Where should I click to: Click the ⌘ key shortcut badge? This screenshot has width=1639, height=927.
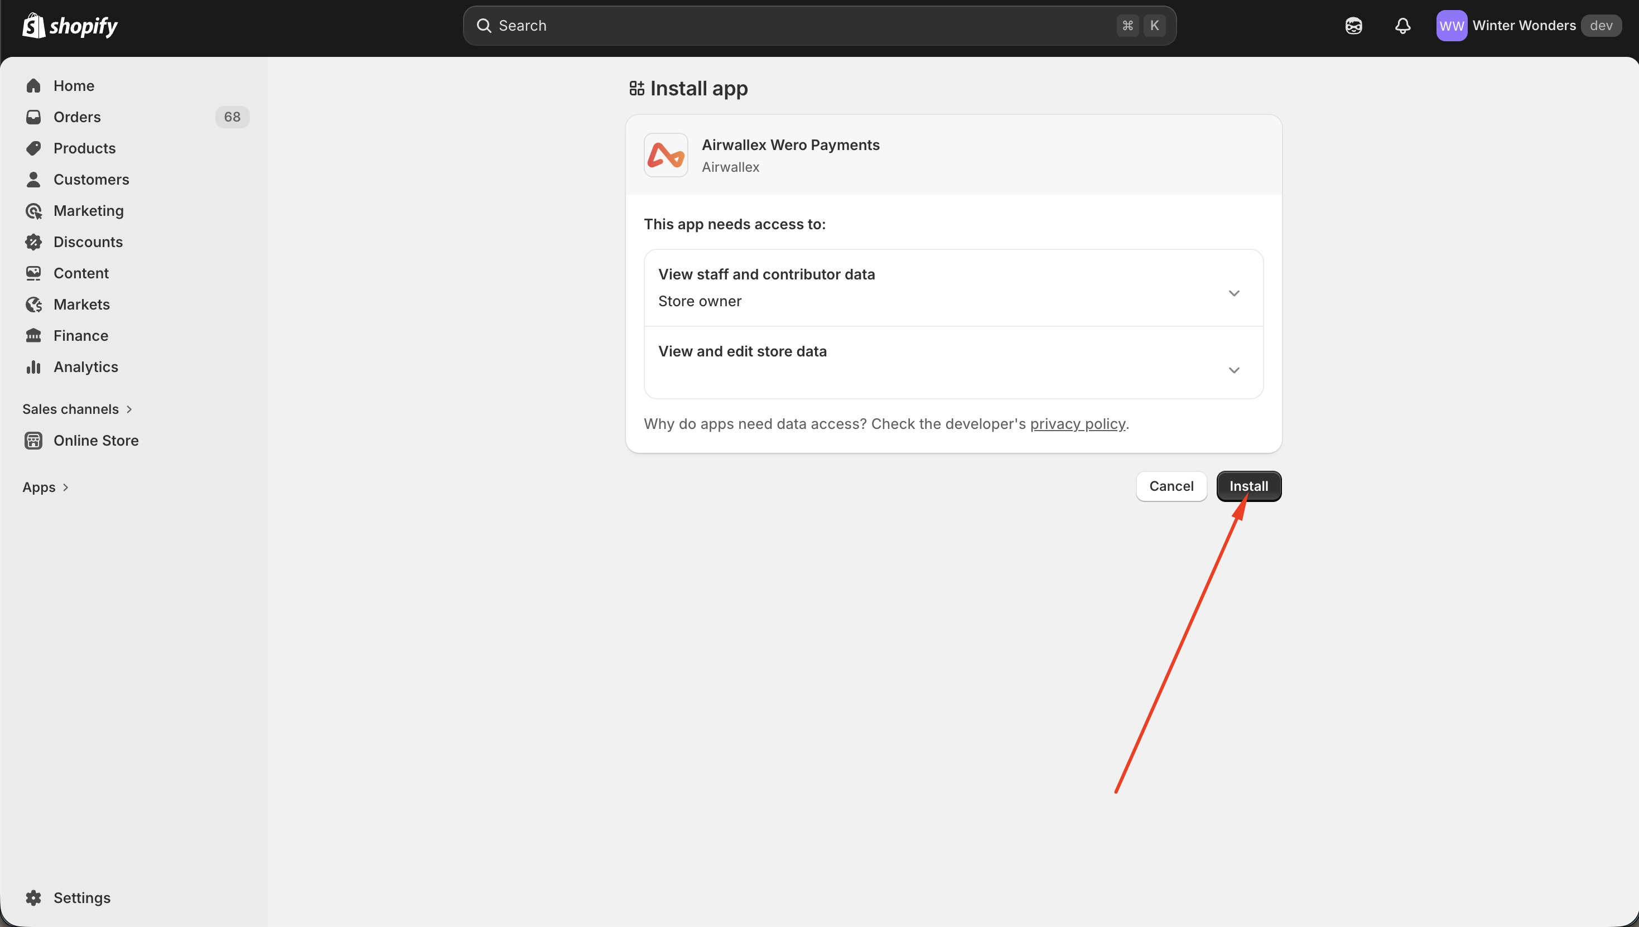1127,26
